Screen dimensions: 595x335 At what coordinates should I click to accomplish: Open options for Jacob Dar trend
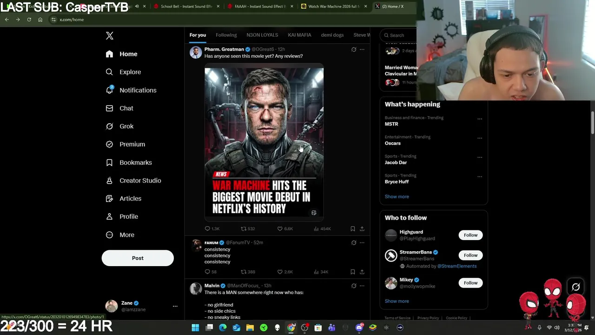[x=480, y=157]
